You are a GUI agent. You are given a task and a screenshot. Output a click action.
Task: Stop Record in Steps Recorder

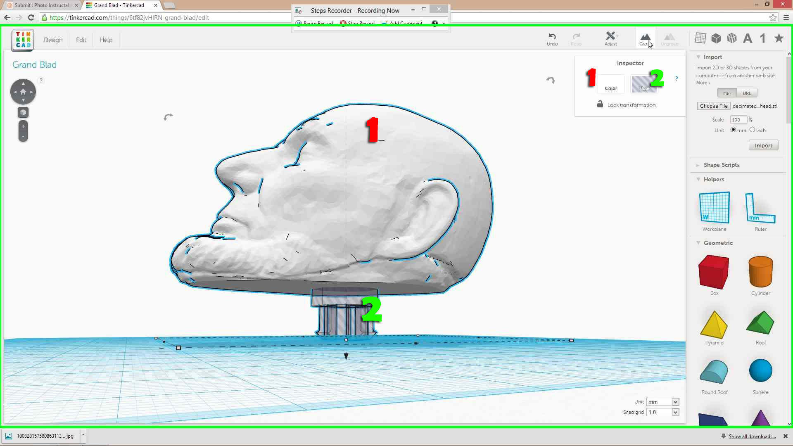(357, 24)
